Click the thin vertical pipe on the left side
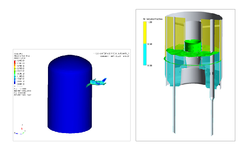Image resolution: width=251 pixels, height=159 pixels. (x=174, y=75)
